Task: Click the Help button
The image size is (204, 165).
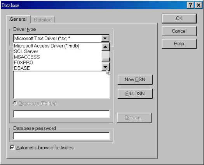Action: (179, 44)
